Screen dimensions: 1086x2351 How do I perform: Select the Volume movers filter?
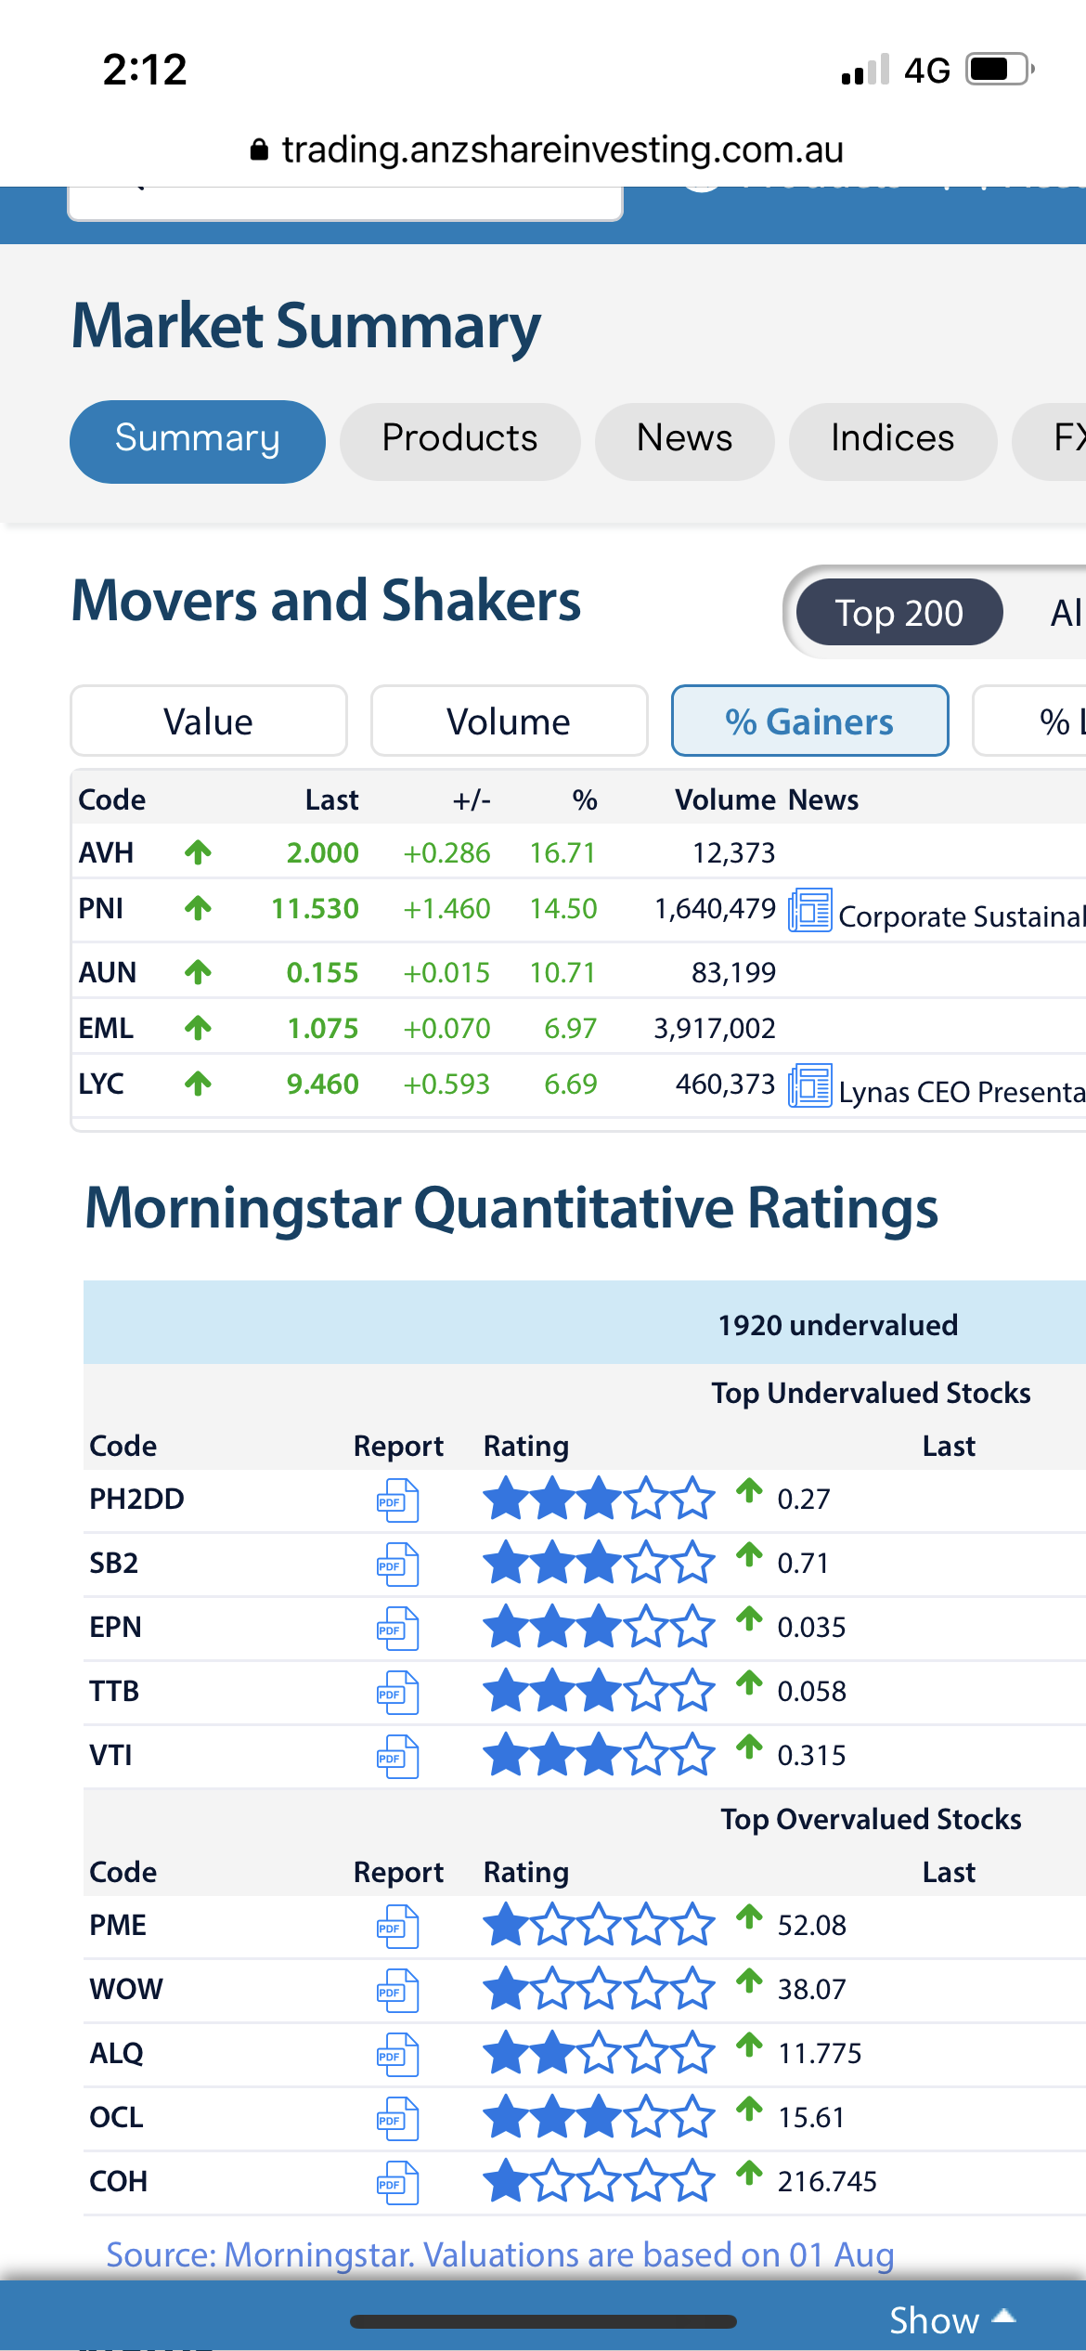(x=509, y=721)
